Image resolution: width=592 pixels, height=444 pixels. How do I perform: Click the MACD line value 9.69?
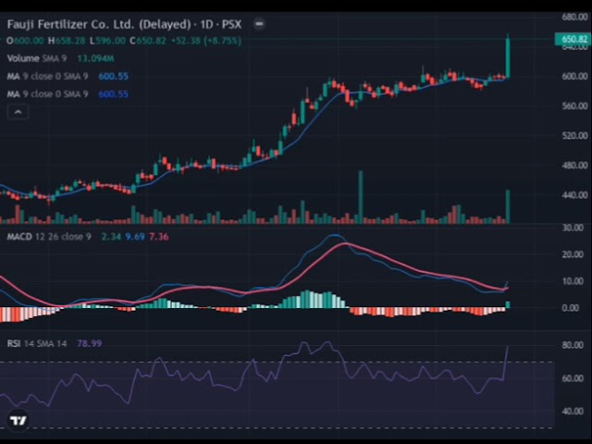pos(135,237)
